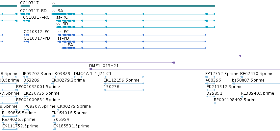The height and width of the screenshot is (131, 280).
Task: Click the EK211512.5prime label
Action: click(x=224, y=87)
